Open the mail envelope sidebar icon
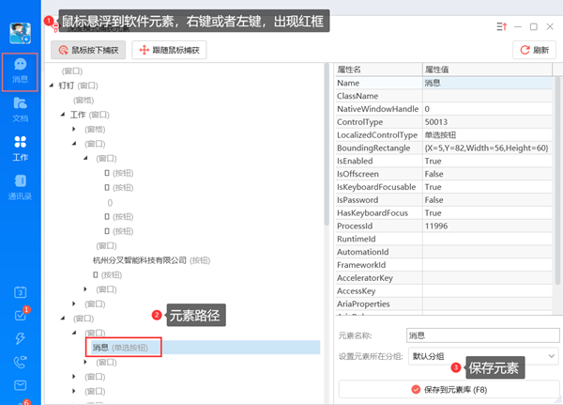The width and height of the screenshot is (563, 405). [20, 385]
